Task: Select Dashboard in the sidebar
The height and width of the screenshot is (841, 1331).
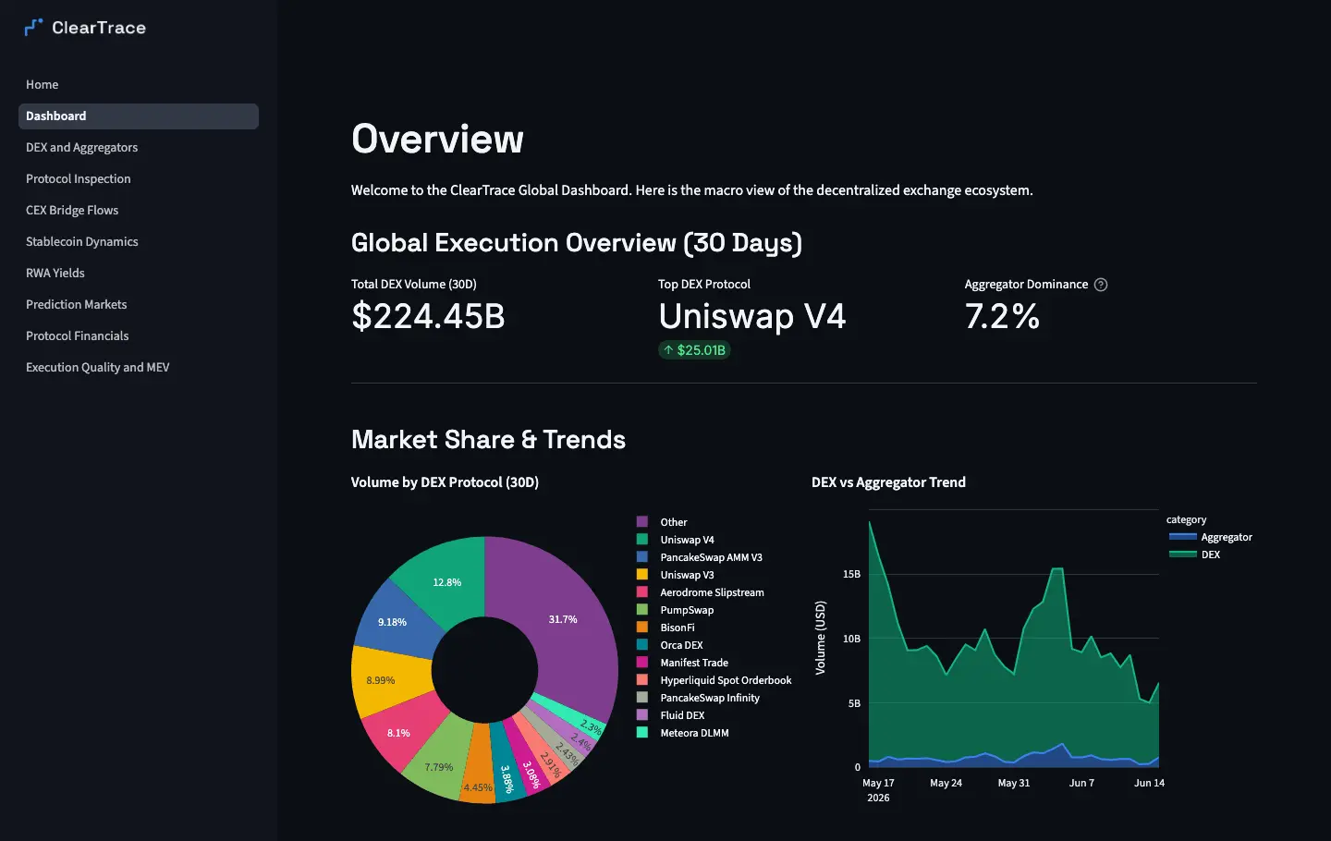Action: (139, 116)
